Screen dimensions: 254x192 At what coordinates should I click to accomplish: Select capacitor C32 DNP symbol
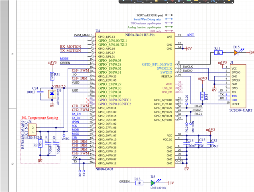pos(210,143)
